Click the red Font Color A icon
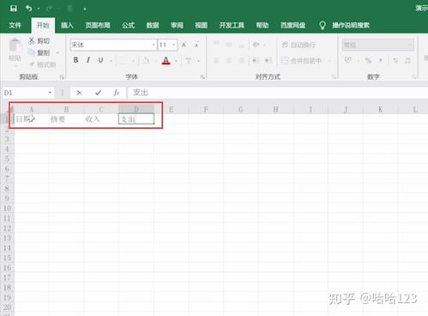This screenshot has width=428, height=316. click(166, 60)
